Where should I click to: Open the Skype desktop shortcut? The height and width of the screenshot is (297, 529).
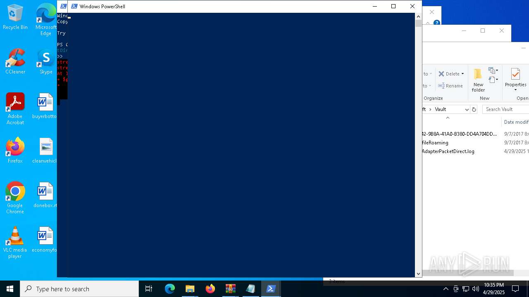[x=46, y=61]
